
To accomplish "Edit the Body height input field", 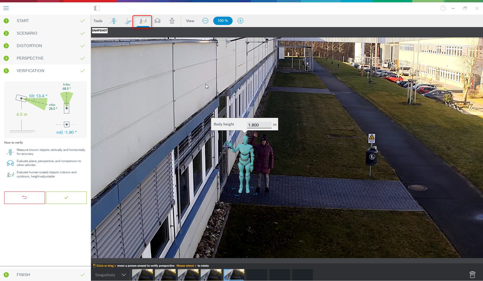I will pos(259,125).
